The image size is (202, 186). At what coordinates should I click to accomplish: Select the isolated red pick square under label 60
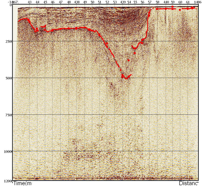pos(180,10)
